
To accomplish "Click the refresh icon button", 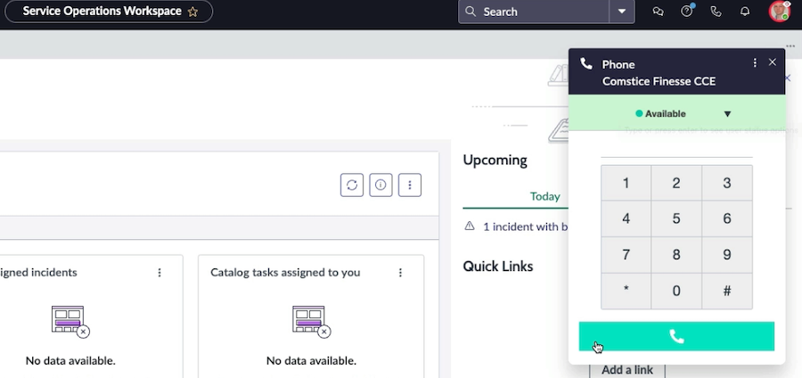I will coord(352,185).
